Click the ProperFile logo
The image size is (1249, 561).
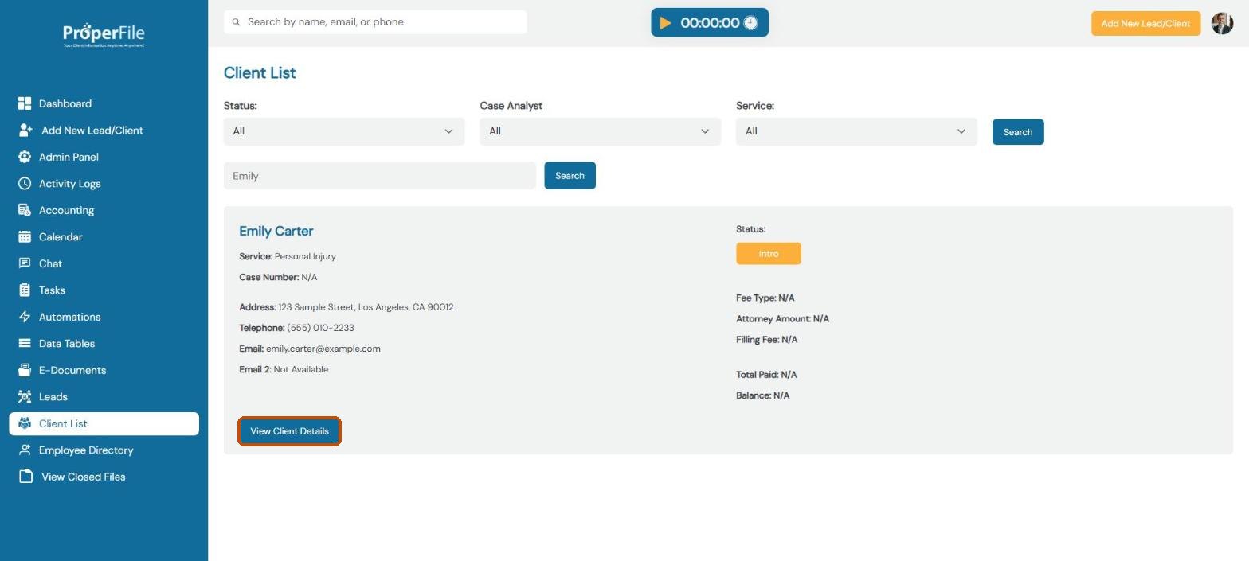(x=104, y=35)
